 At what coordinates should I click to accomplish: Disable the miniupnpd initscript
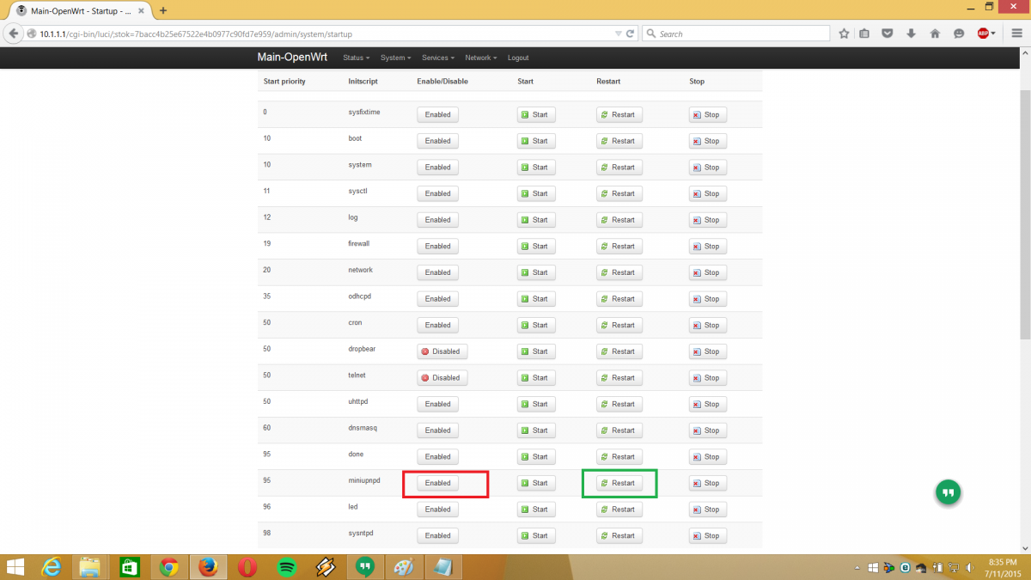pos(437,483)
